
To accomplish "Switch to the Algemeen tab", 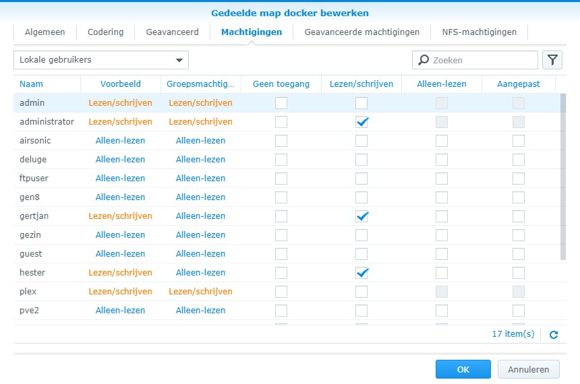I will click(45, 32).
